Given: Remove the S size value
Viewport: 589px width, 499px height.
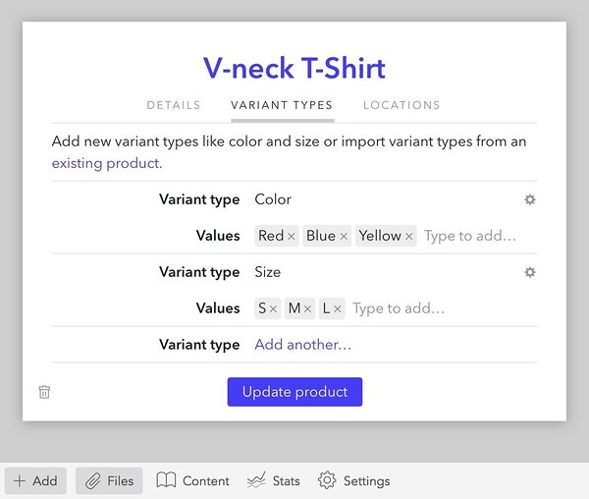Looking at the screenshot, I should [x=273, y=308].
